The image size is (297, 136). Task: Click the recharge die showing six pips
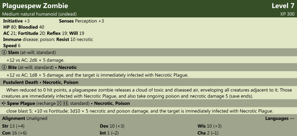pyautogui.click(x=65, y=103)
